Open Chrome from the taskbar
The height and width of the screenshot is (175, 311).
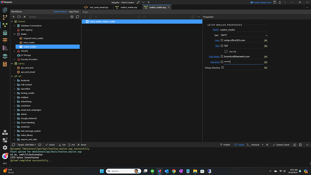(x=174, y=171)
